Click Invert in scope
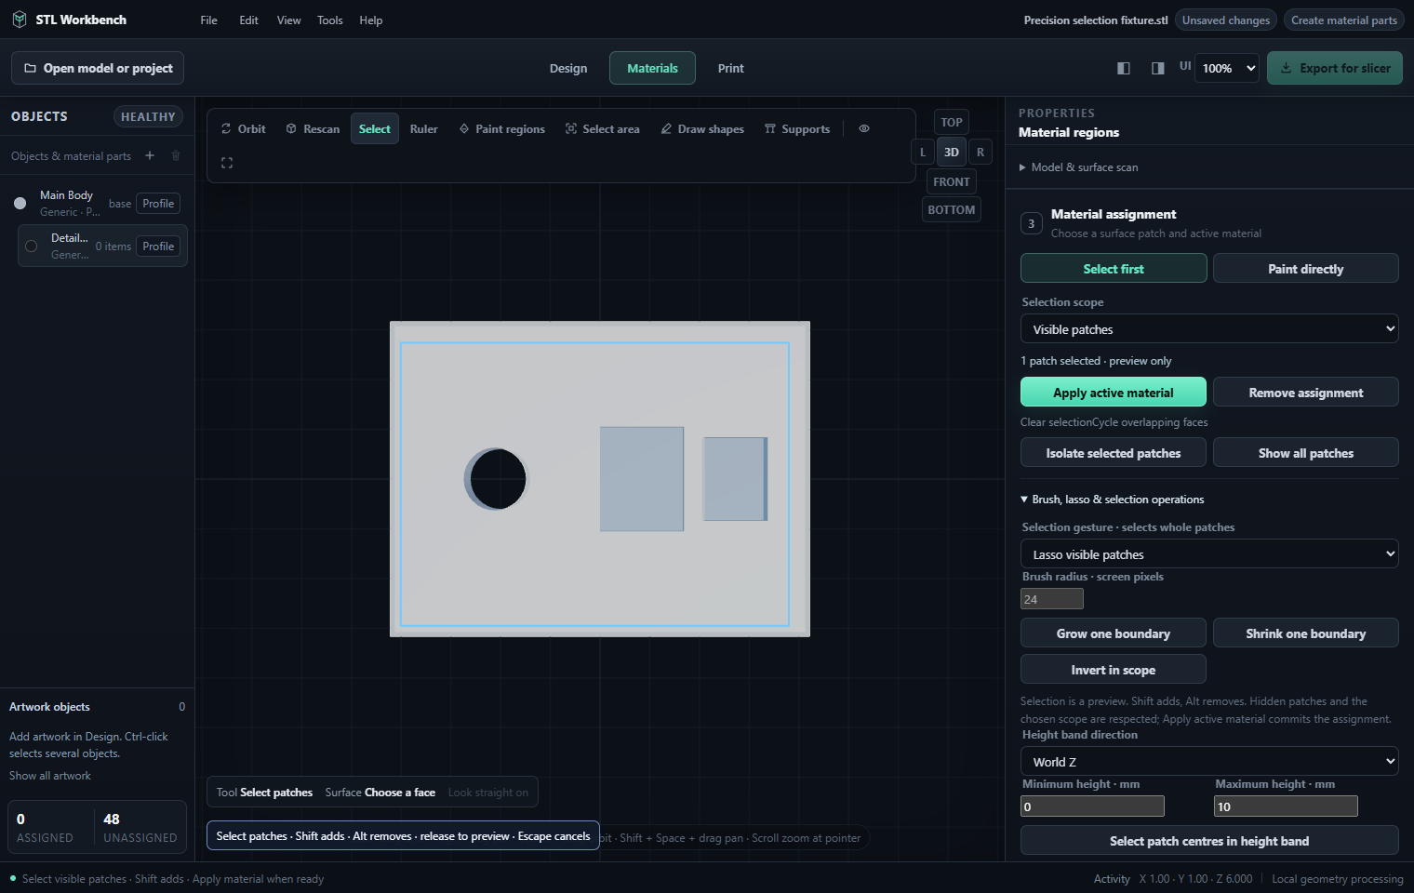The width and height of the screenshot is (1414, 893). 1114,670
